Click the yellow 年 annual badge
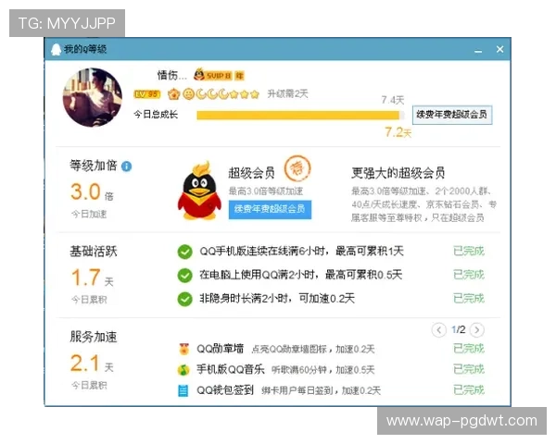556x444 pixels. [x=240, y=76]
